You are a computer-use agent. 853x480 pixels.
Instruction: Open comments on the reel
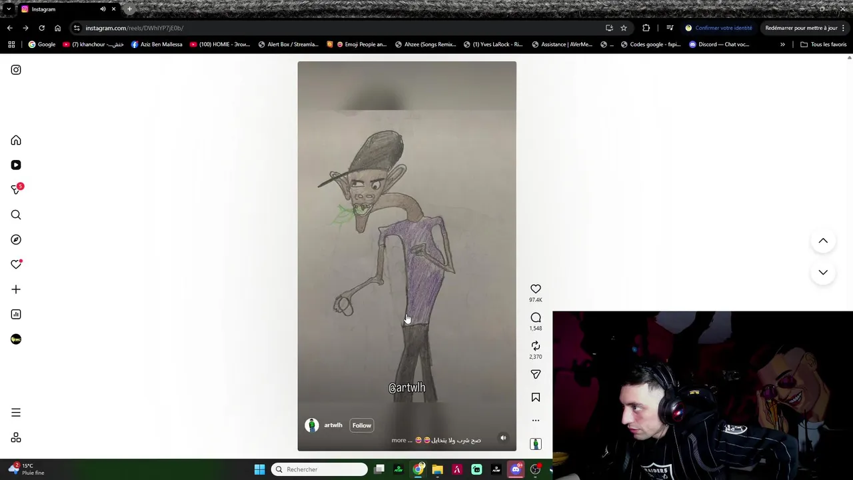536,318
